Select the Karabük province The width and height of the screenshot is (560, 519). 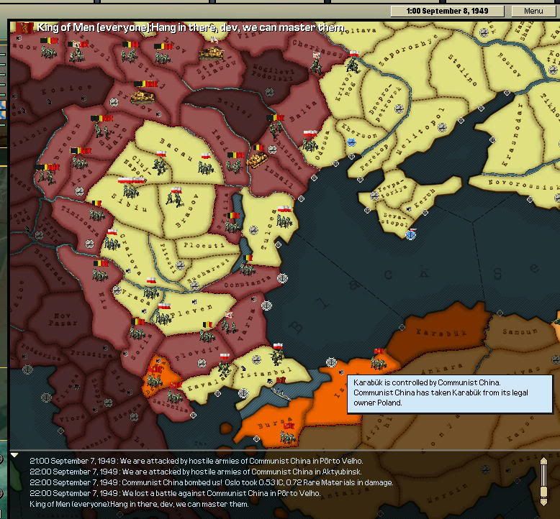(441, 332)
